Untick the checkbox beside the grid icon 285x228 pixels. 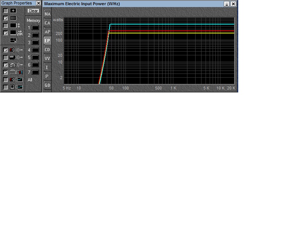click(6, 18)
